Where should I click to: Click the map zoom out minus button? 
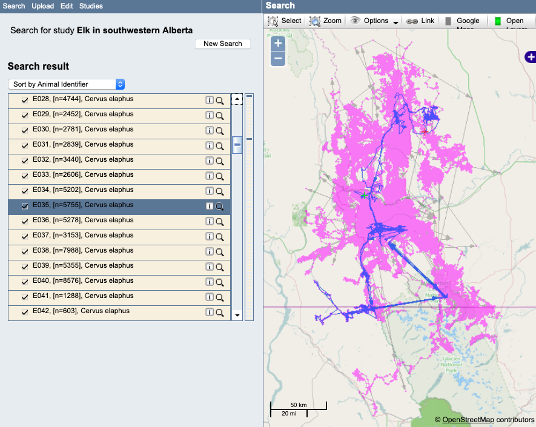[x=278, y=59]
